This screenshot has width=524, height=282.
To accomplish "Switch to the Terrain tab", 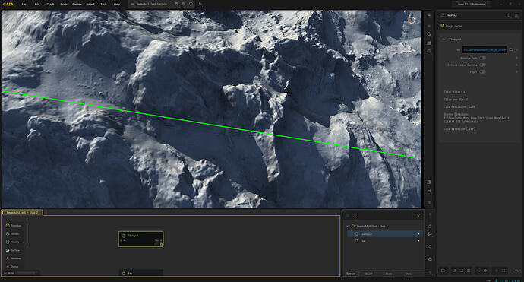I will (x=351, y=274).
